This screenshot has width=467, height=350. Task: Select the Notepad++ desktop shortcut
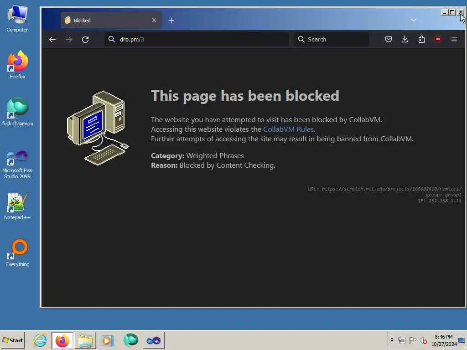17,206
